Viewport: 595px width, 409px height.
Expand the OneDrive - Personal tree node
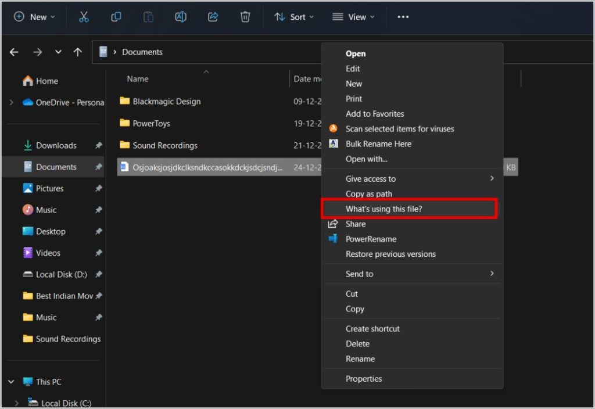11,102
